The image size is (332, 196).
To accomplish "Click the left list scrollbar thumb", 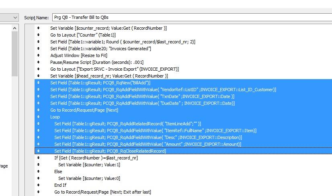I will tap(14, 54).
